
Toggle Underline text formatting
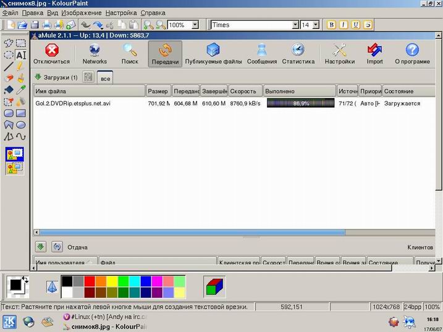[x=356, y=25]
